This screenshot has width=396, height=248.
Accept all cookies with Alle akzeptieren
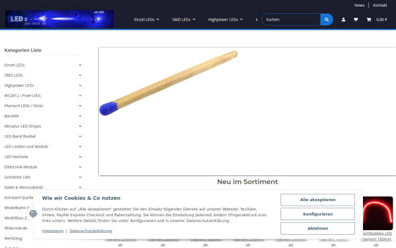(317, 200)
